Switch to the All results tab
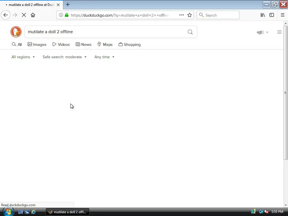Image resolution: width=288 pixels, height=216 pixels. pos(17,44)
